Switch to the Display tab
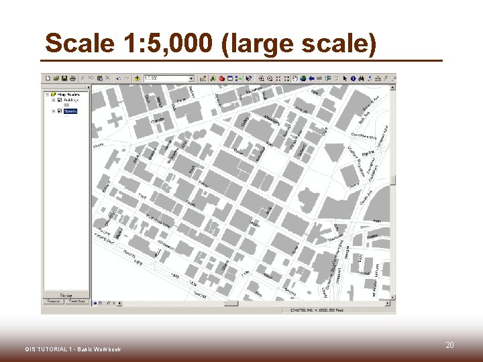Screen dimensions: 483x362 [66, 295]
